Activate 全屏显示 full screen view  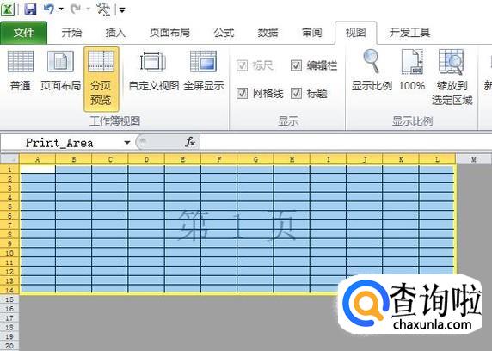click(204, 71)
